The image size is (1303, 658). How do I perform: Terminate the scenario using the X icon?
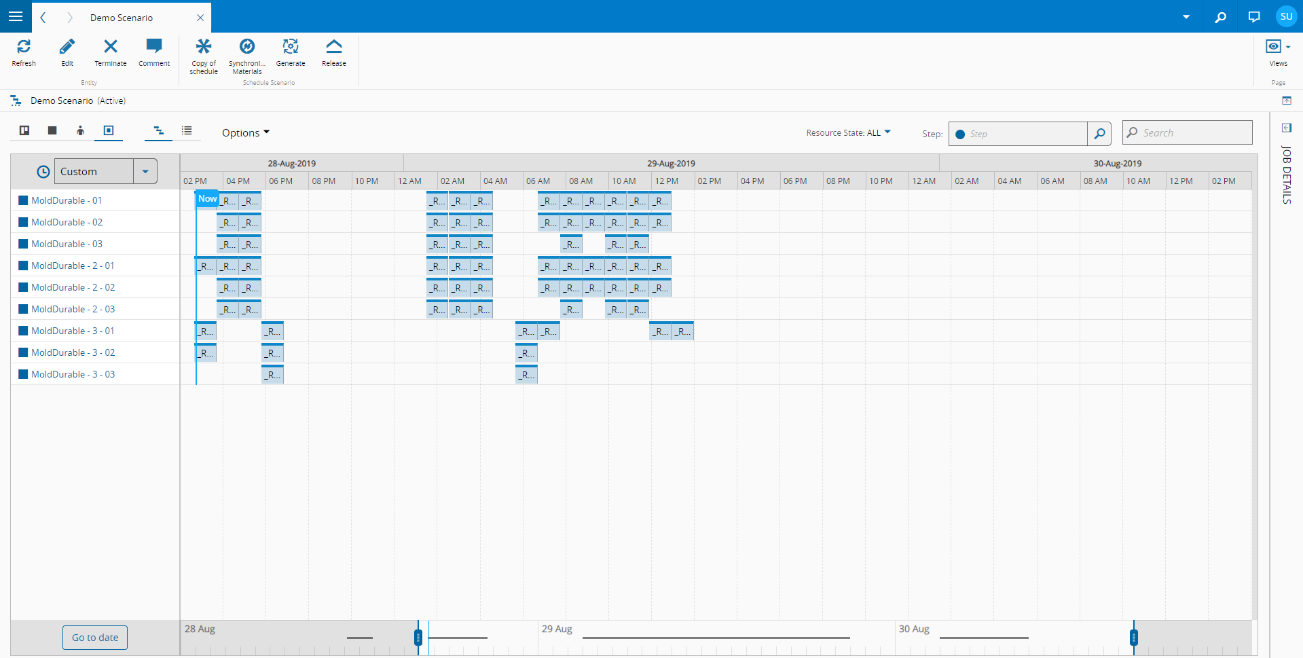click(x=110, y=47)
